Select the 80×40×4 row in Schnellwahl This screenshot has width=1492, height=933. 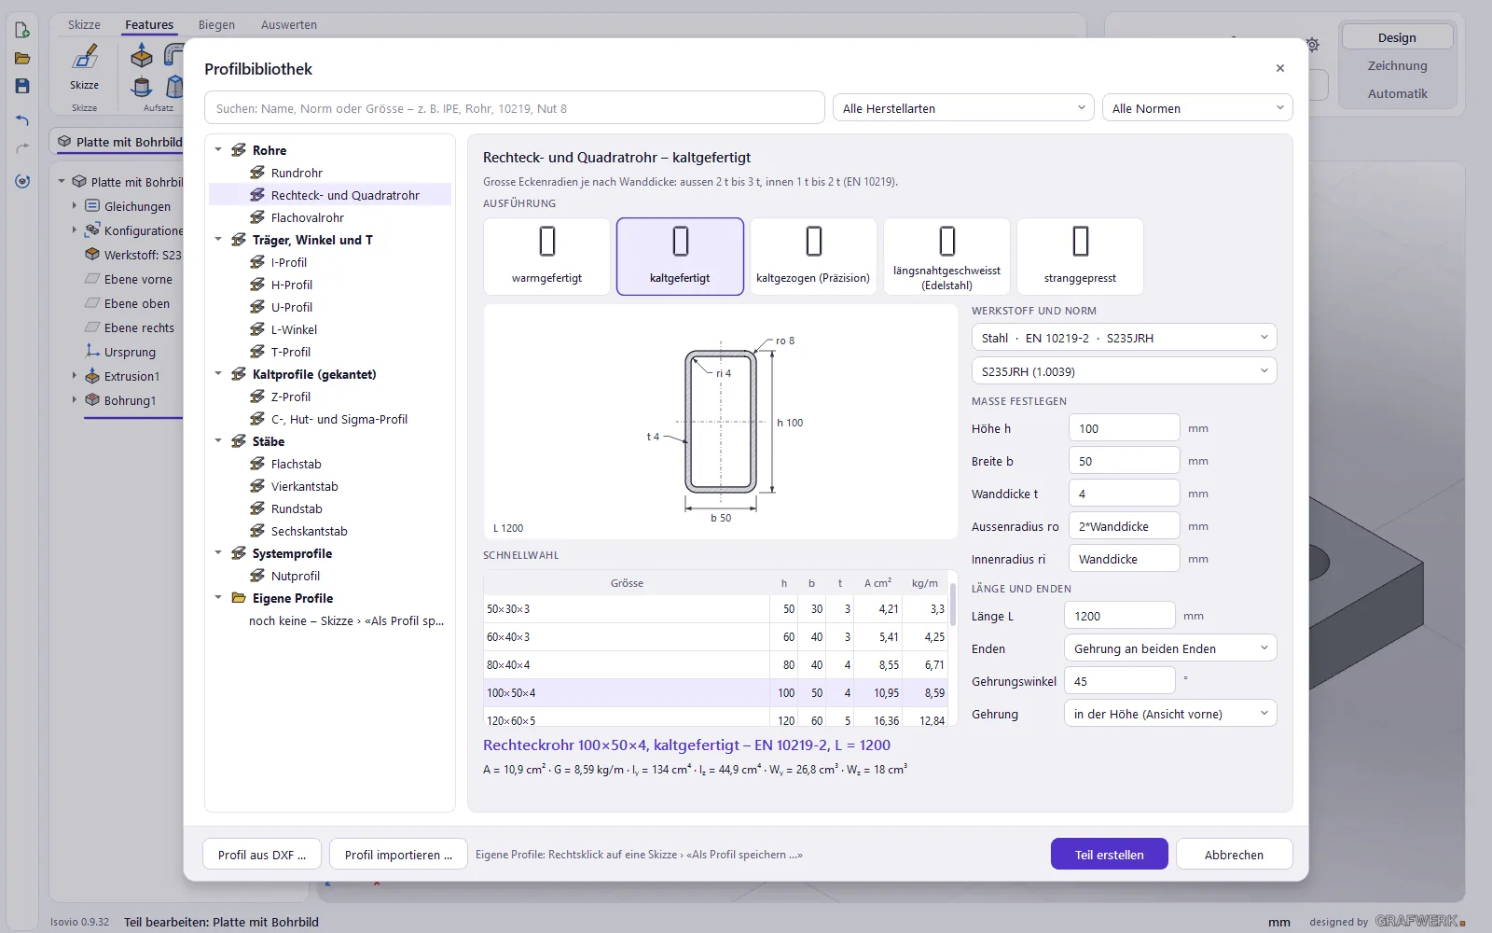point(715,665)
